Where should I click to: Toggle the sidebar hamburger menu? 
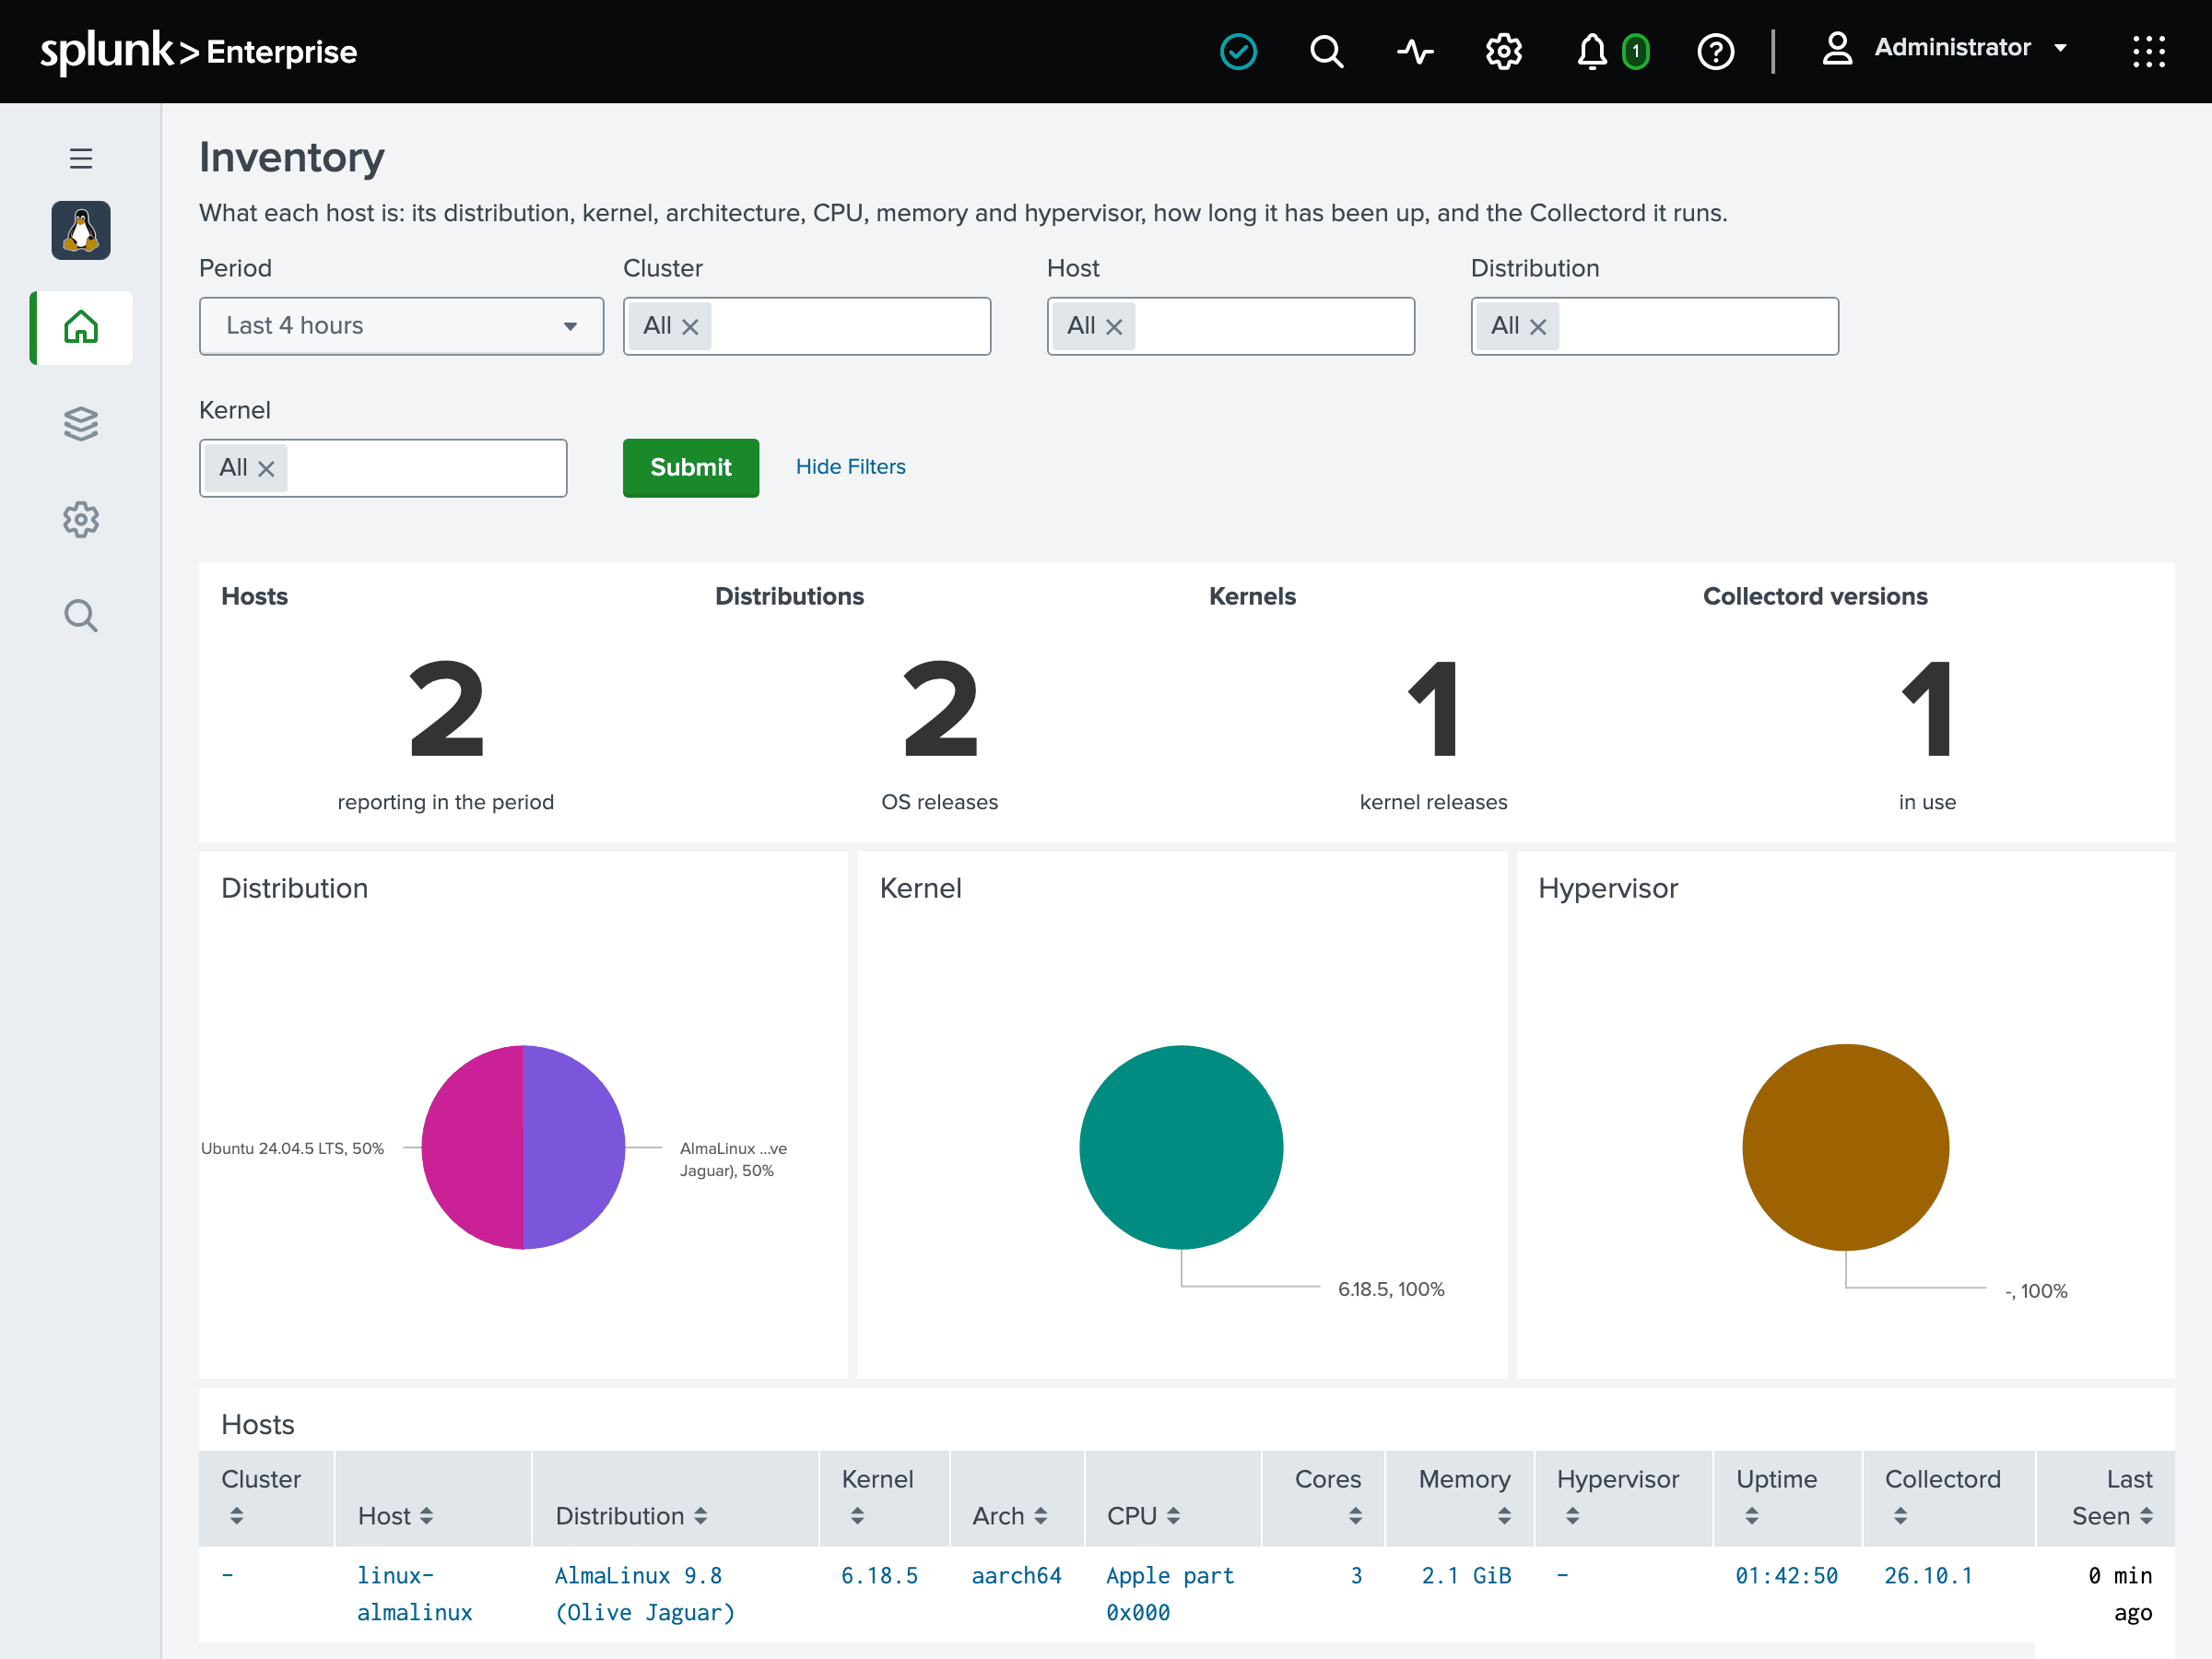point(81,158)
